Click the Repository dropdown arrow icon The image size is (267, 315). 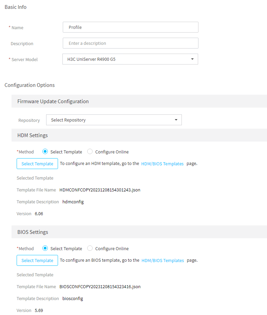(x=176, y=120)
